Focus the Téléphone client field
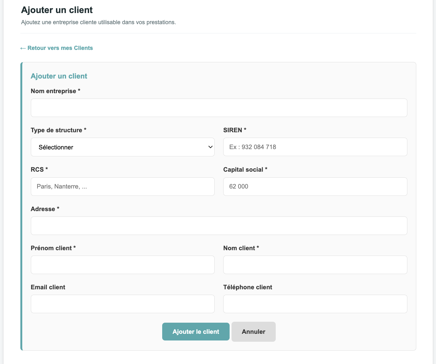The height and width of the screenshot is (364, 436). pos(315,304)
